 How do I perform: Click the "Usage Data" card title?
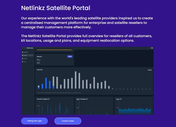[x=40, y=70]
